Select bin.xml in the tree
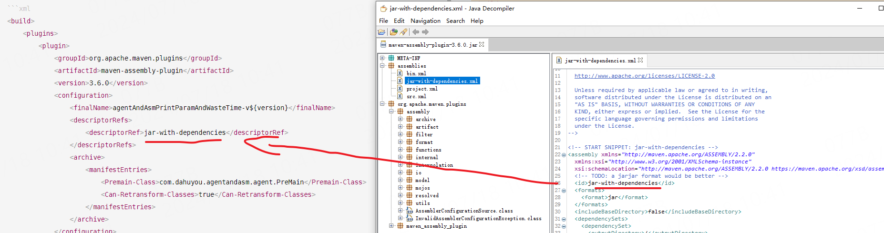Screen dimensions: 884x233 (x=416, y=73)
